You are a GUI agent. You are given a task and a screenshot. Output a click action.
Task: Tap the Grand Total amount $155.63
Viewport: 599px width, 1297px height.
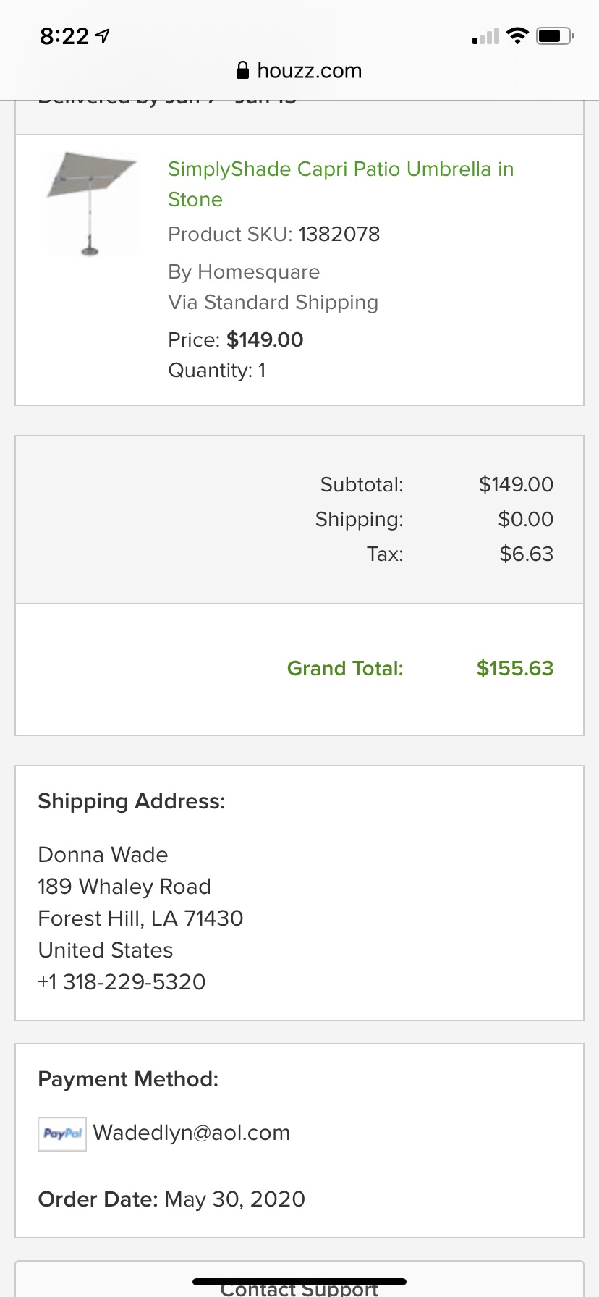(x=514, y=668)
